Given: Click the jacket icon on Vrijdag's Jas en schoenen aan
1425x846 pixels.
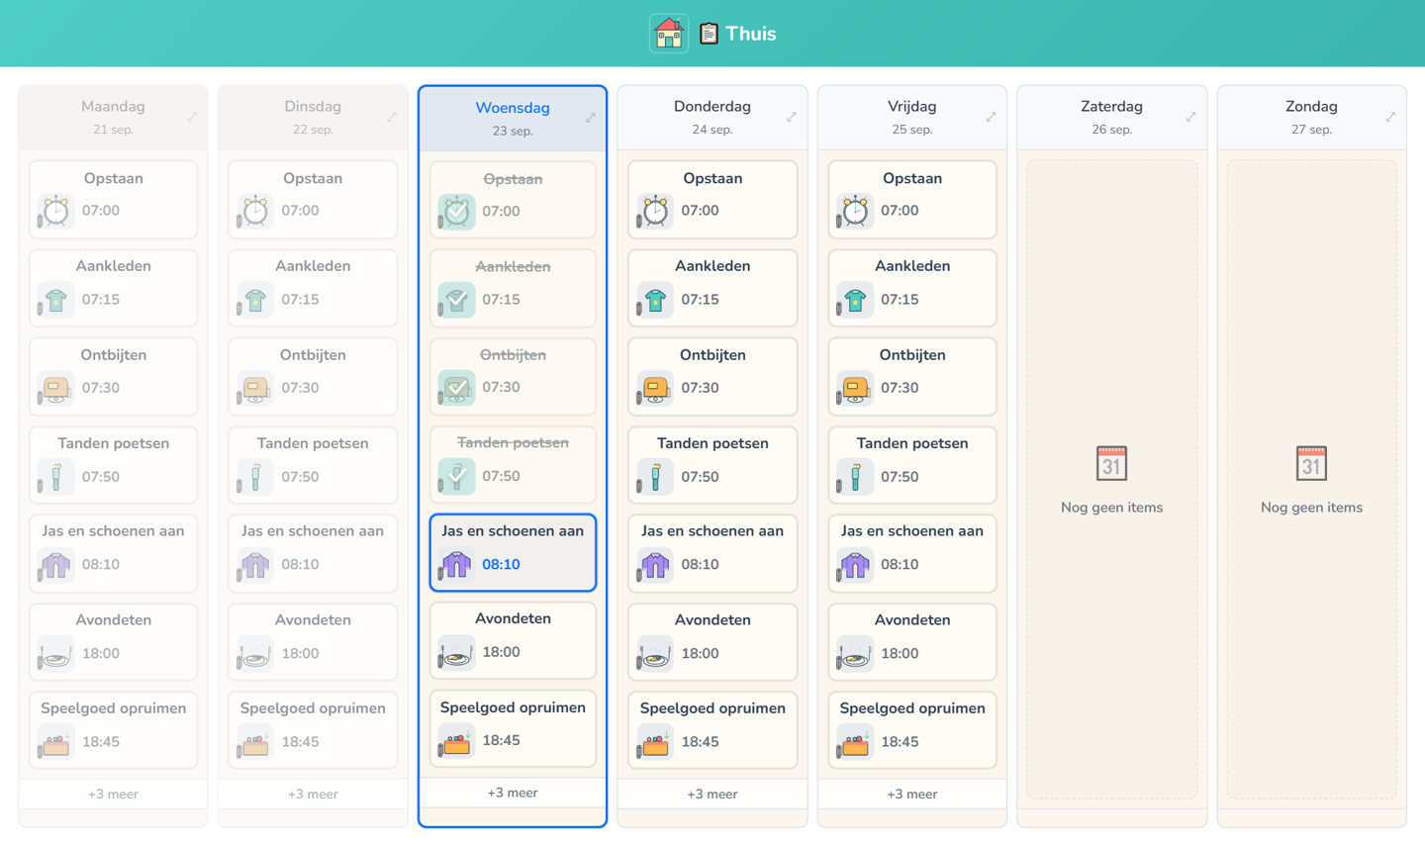Looking at the screenshot, I should click(855, 565).
